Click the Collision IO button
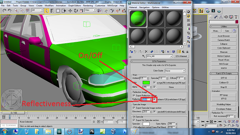The image size is (240, 135). click(x=223, y=83)
